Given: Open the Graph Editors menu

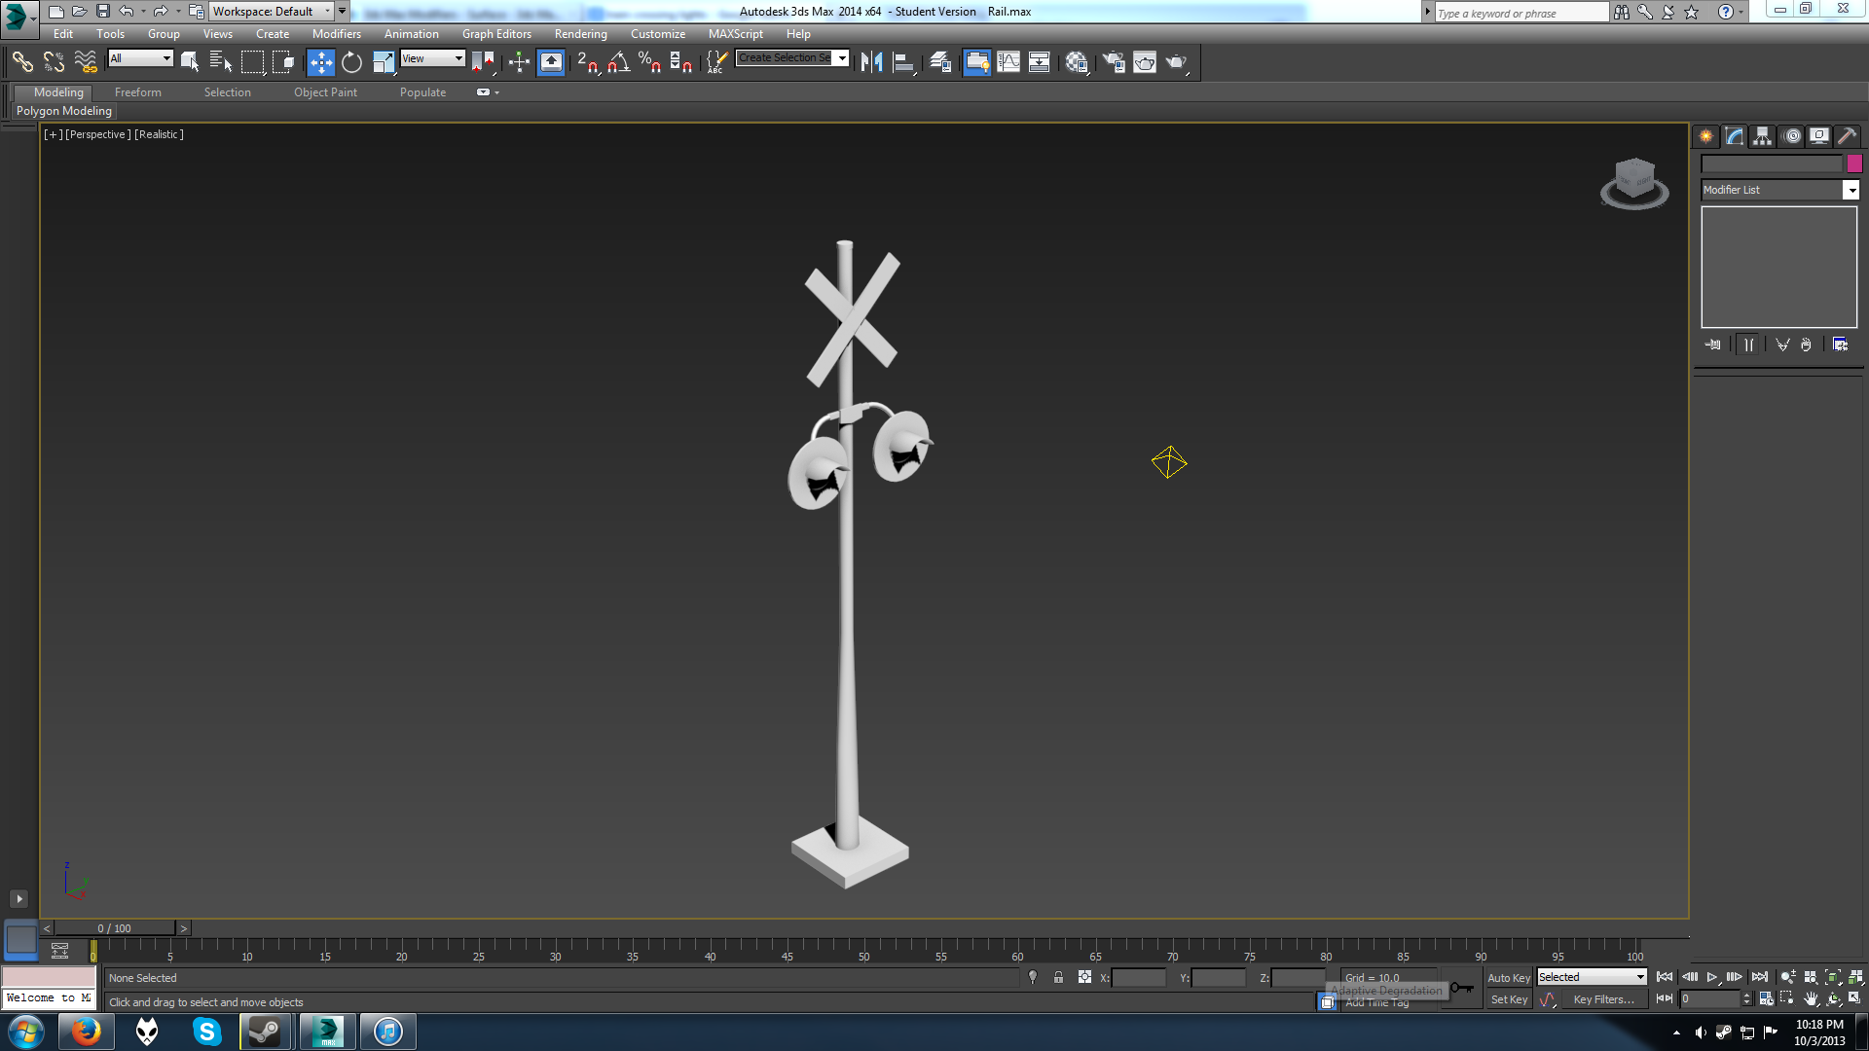Looking at the screenshot, I should tap(496, 34).
